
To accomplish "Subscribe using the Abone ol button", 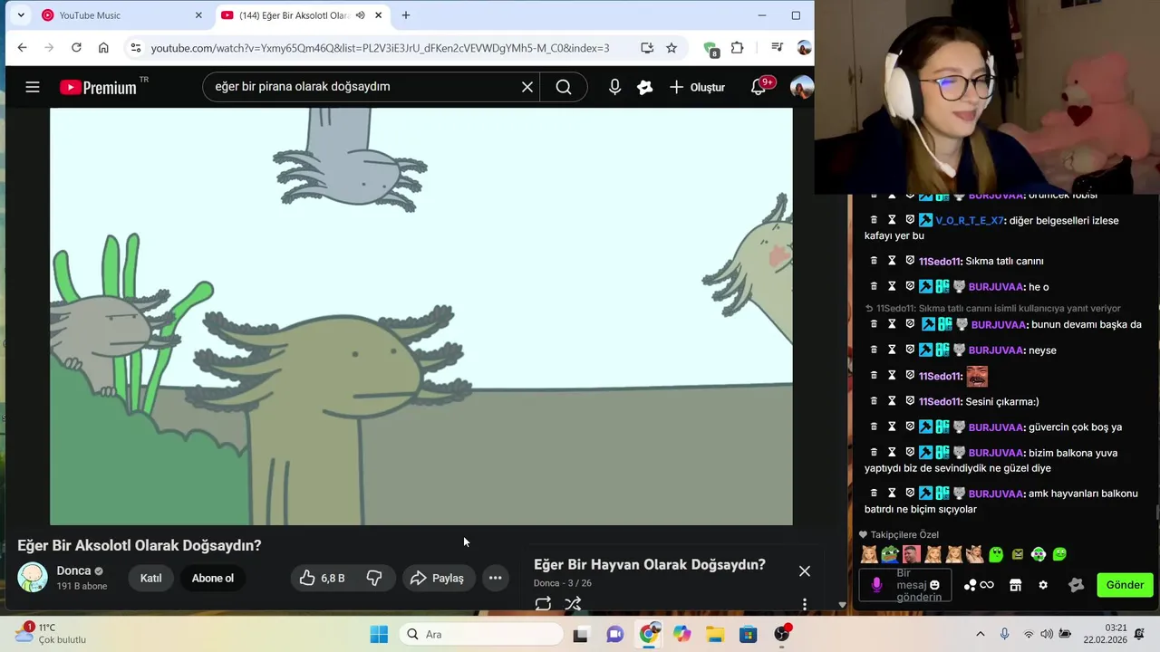I will (213, 578).
